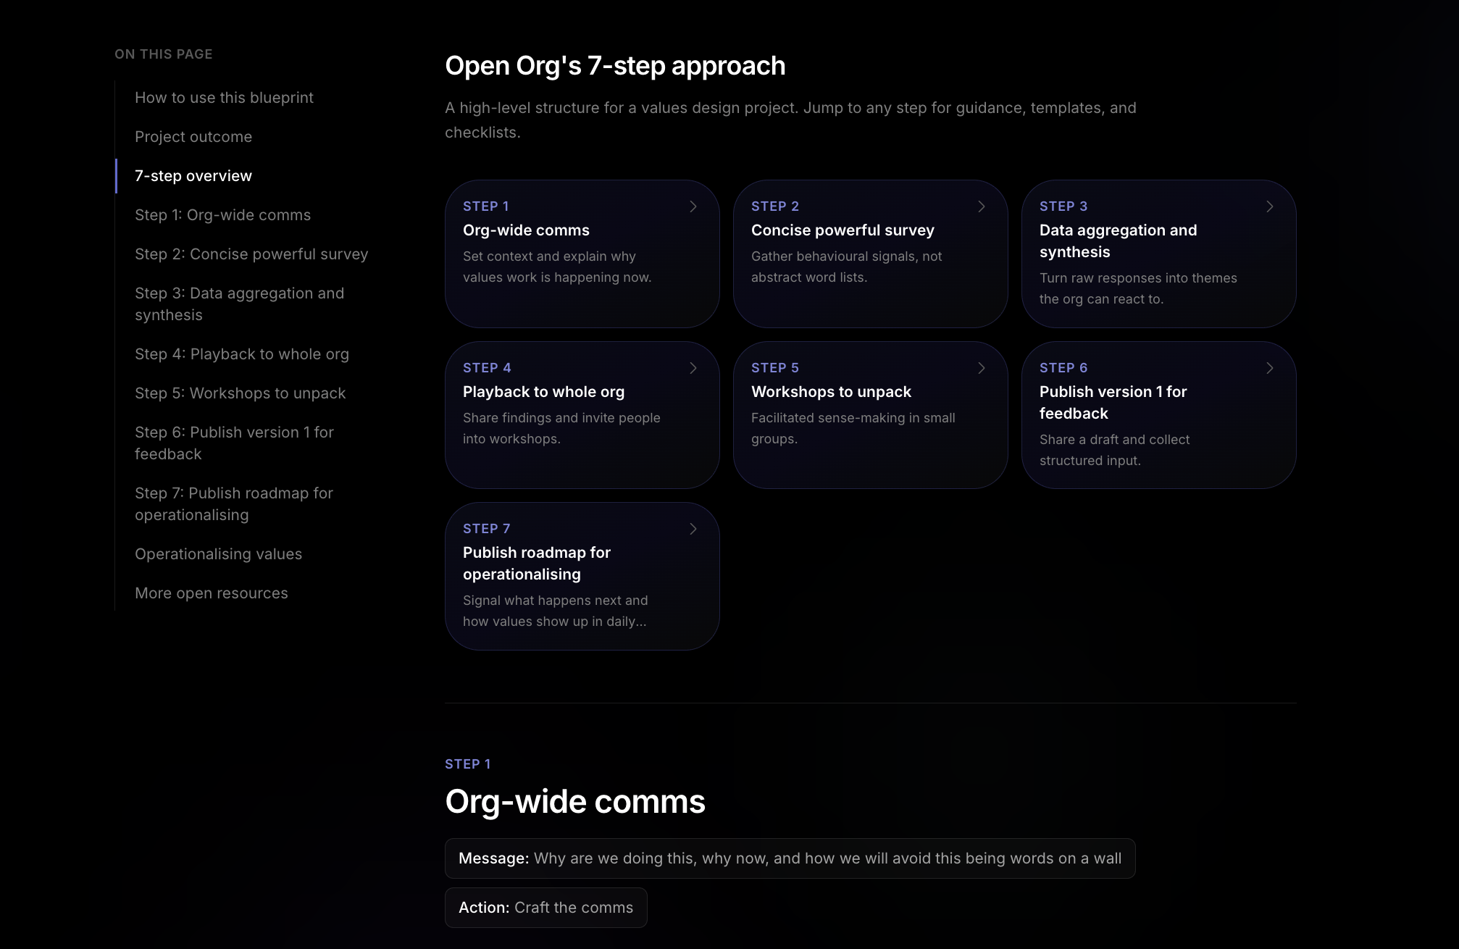Open Step 4: Playback to whole org link
Image resolution: width=1459 pixels, height=949 pixels.
point(242,354)
